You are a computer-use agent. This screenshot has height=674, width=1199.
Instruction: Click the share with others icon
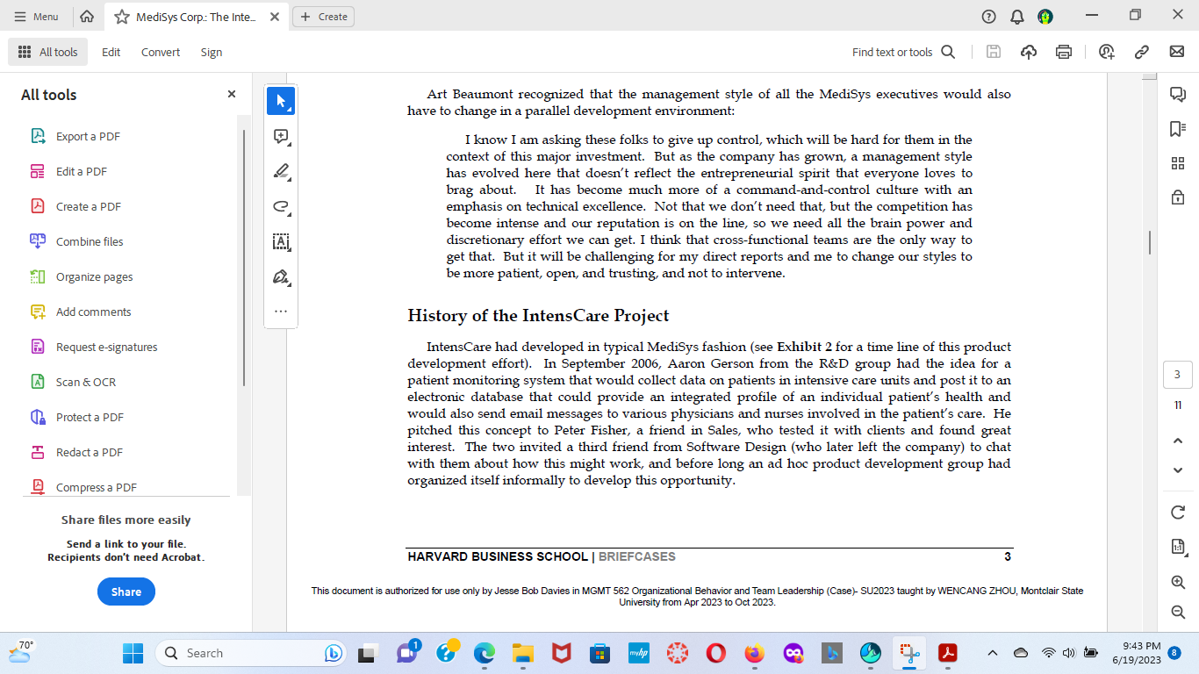[1107, 52]
